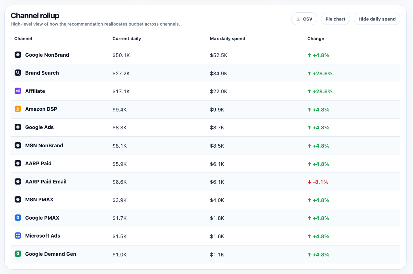Click the blue Google PMAX icon
The height and width of the screenshot is (274, 413).
click(x=18, y=218)
